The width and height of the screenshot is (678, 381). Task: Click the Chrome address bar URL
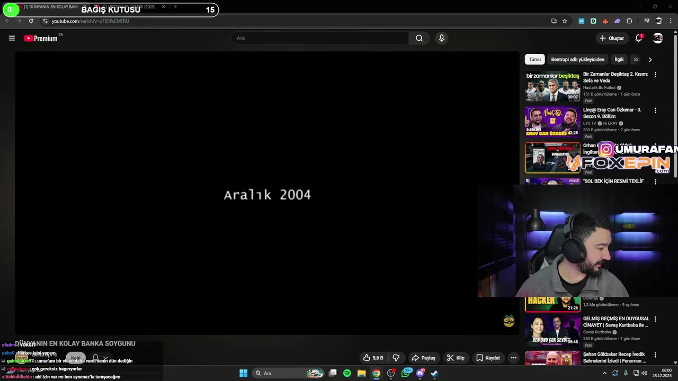[x=90, y=21]
